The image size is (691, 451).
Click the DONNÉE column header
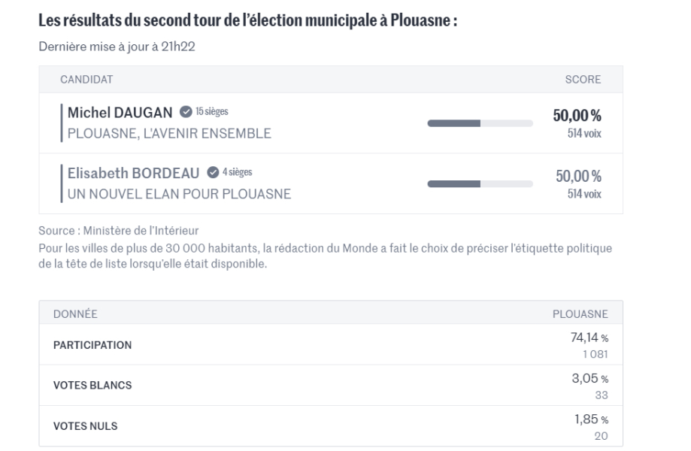point(76,313)
